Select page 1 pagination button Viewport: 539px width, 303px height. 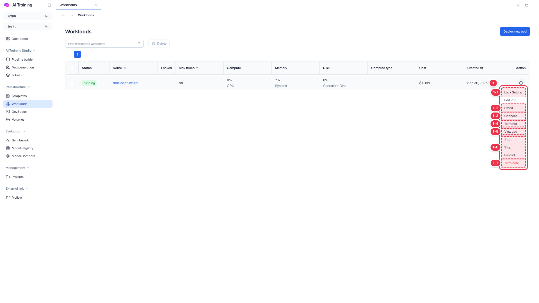pos(77,54)
